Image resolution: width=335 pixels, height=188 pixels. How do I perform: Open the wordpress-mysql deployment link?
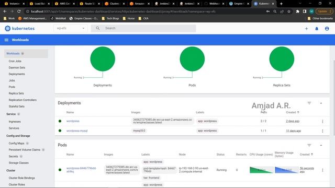point(77,131)
